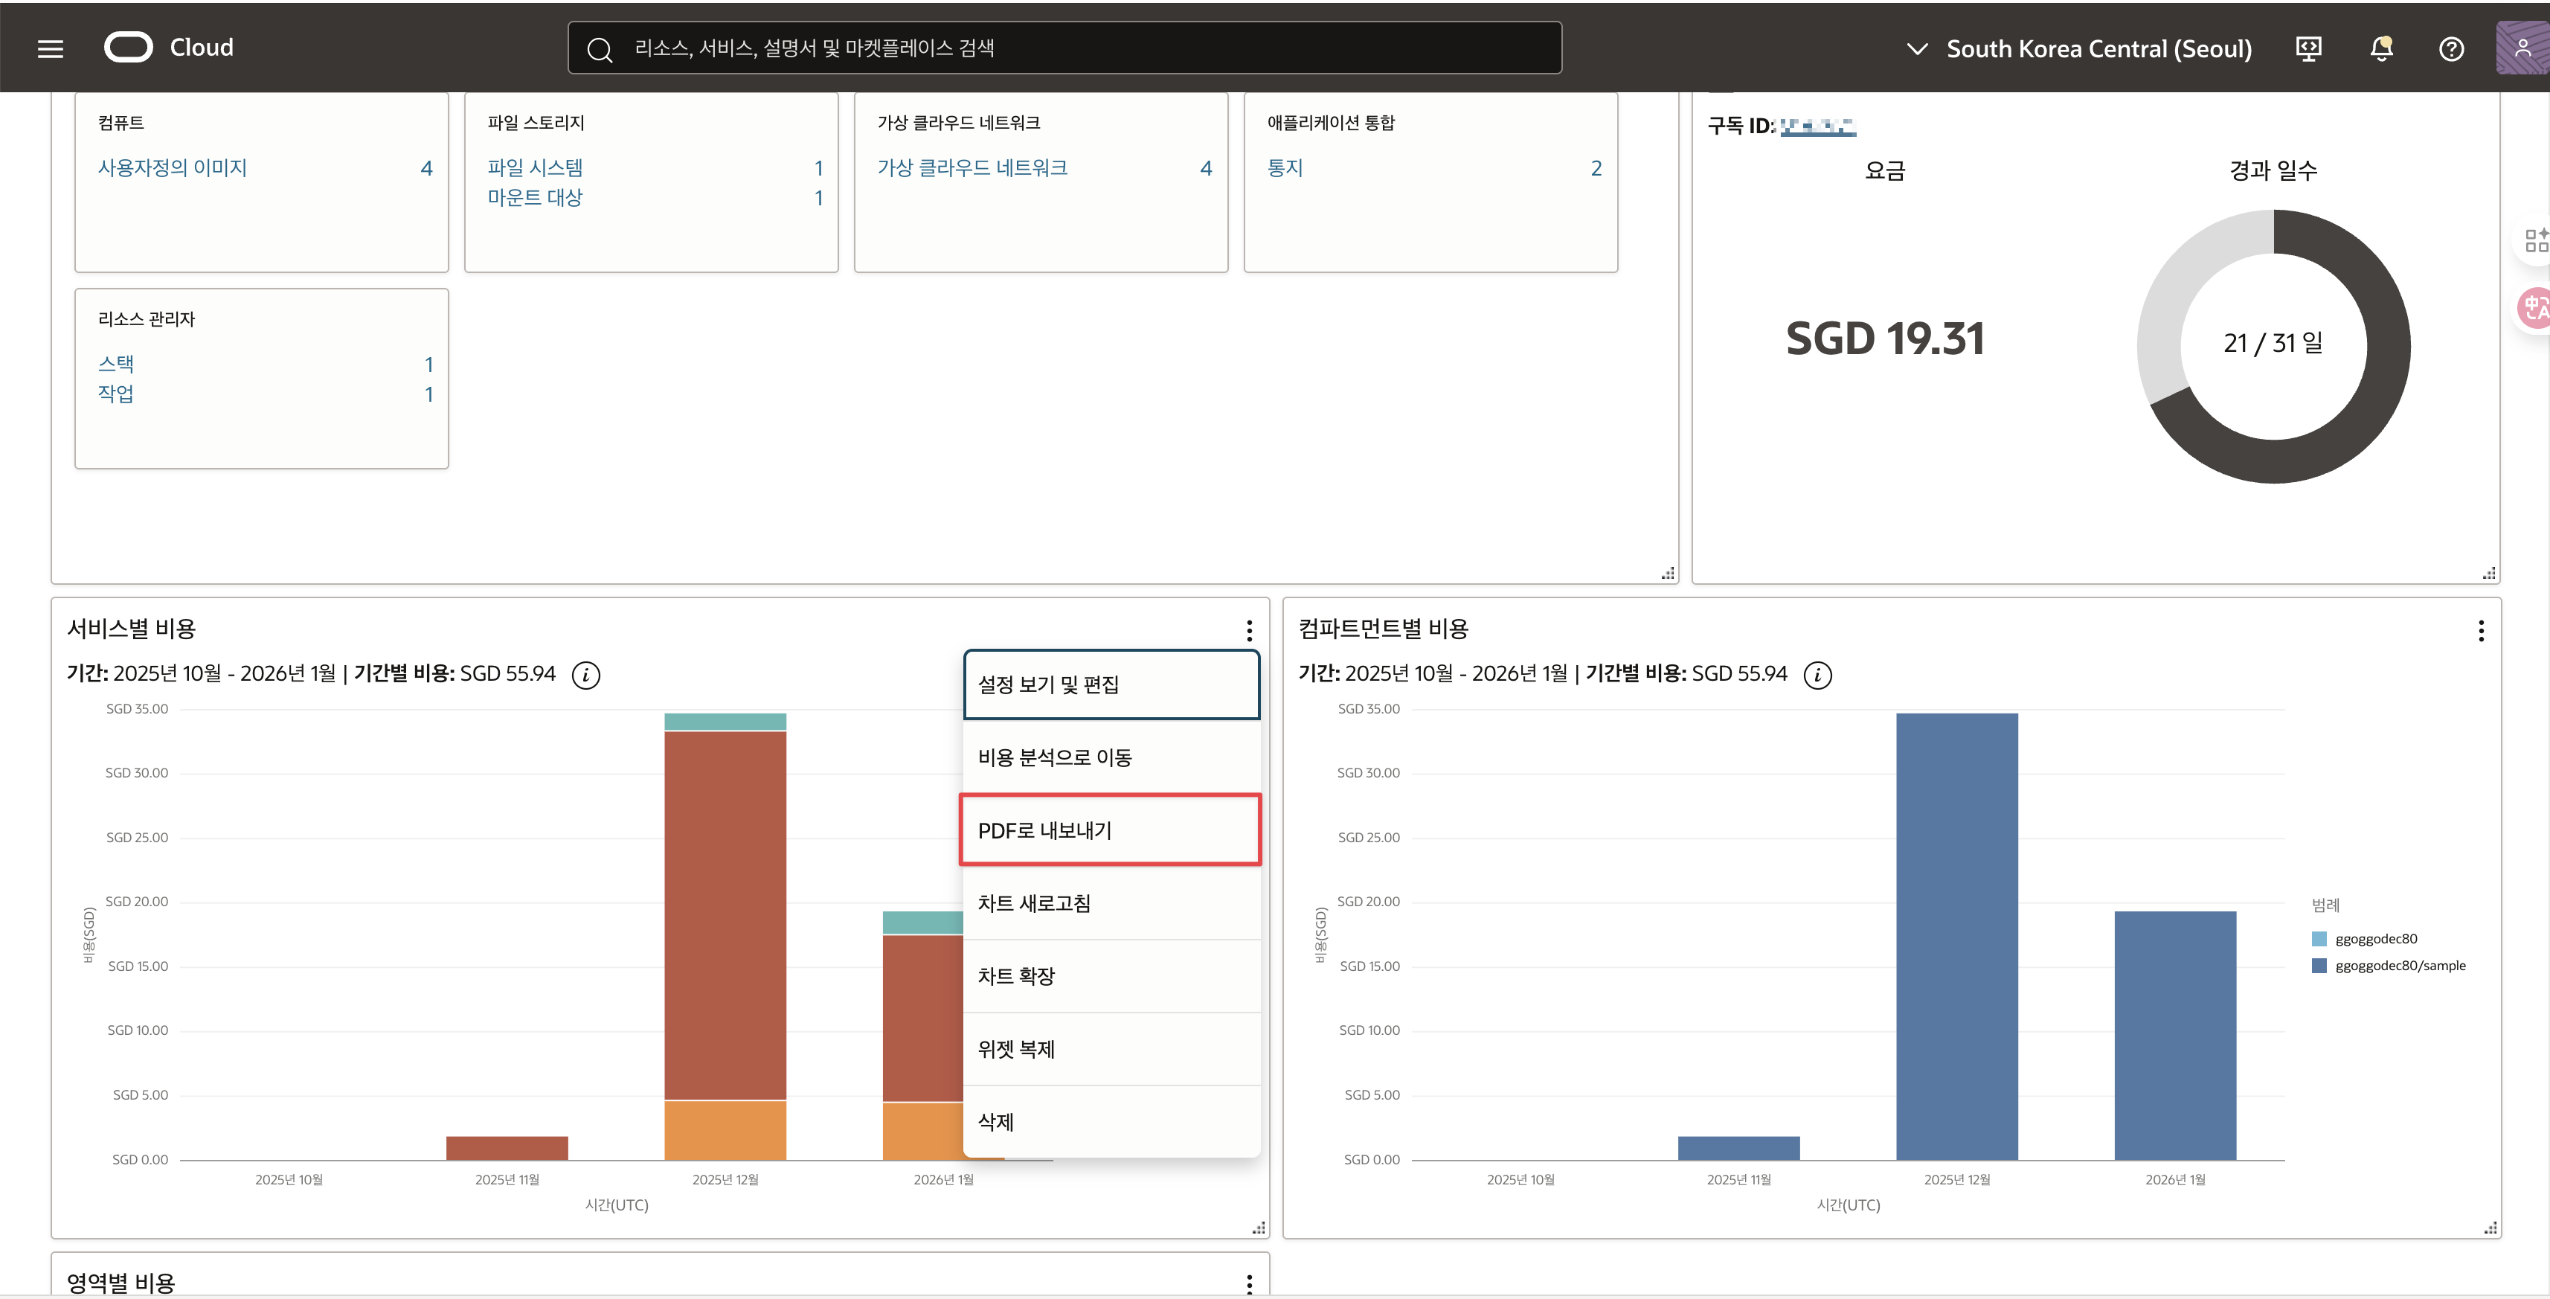The height and width of the screenshot is (1299, 2550).
Task: Toggle ggoggodec80 legend color swatch
Action: pyautogui.click(x=2319, y=939)
